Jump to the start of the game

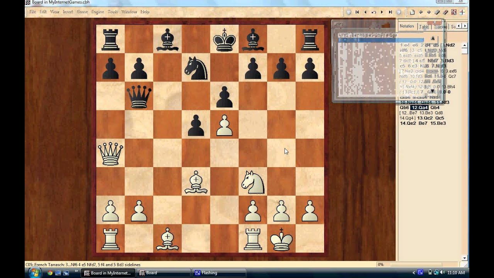[357, 12]
